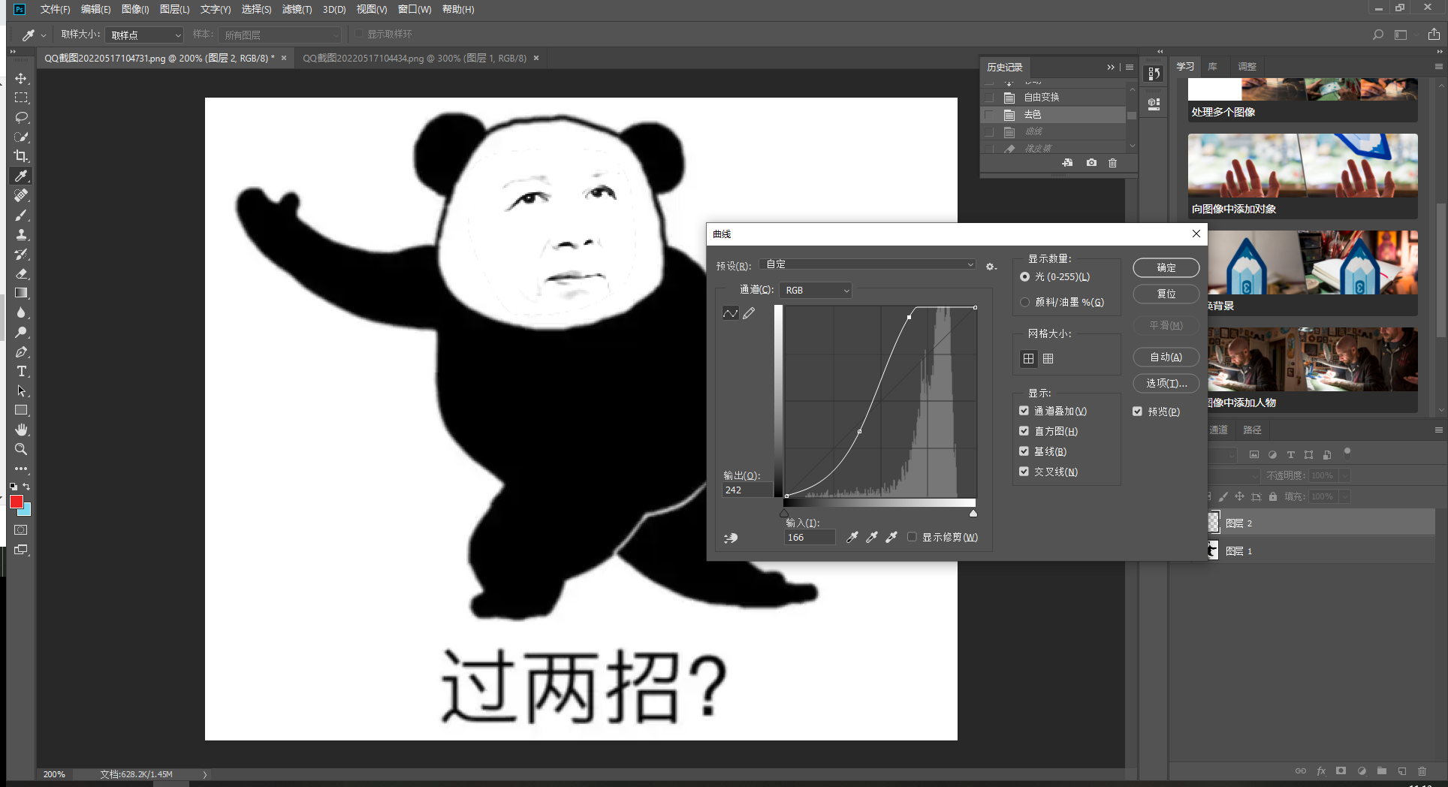Select the Crop tool
Screen dimensions: 1448x787
click(21, 156)
